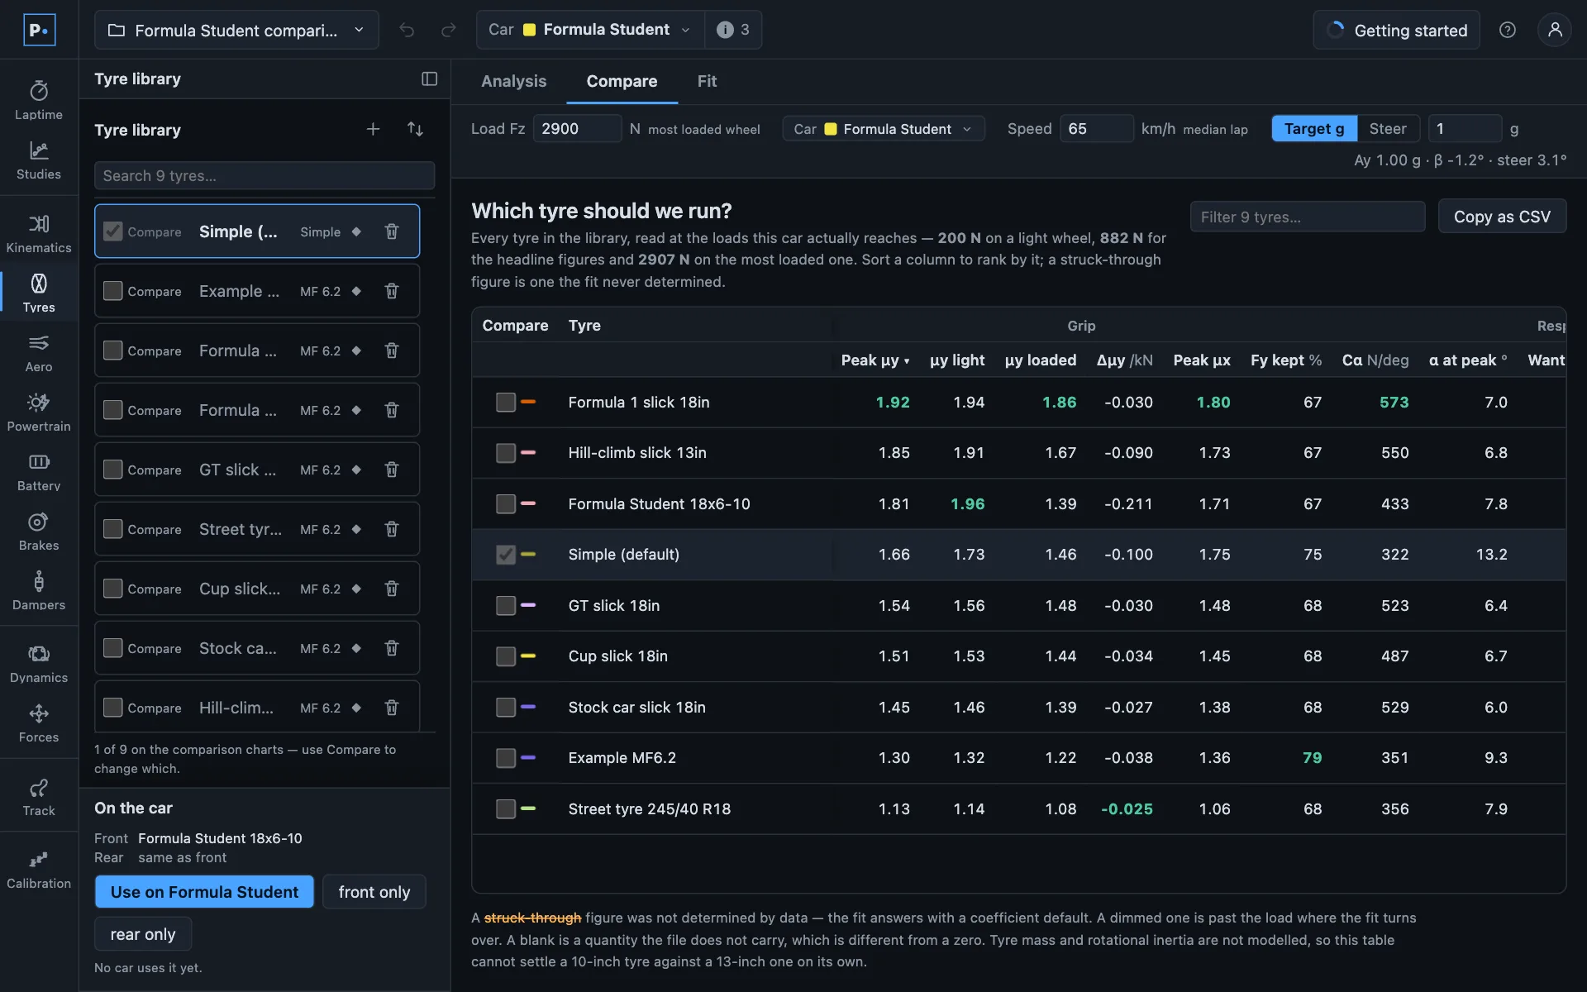Tick Compare checkbox for GT slick in library
This screenshot has height=992, width=1587.
click(x=113, y=470)
